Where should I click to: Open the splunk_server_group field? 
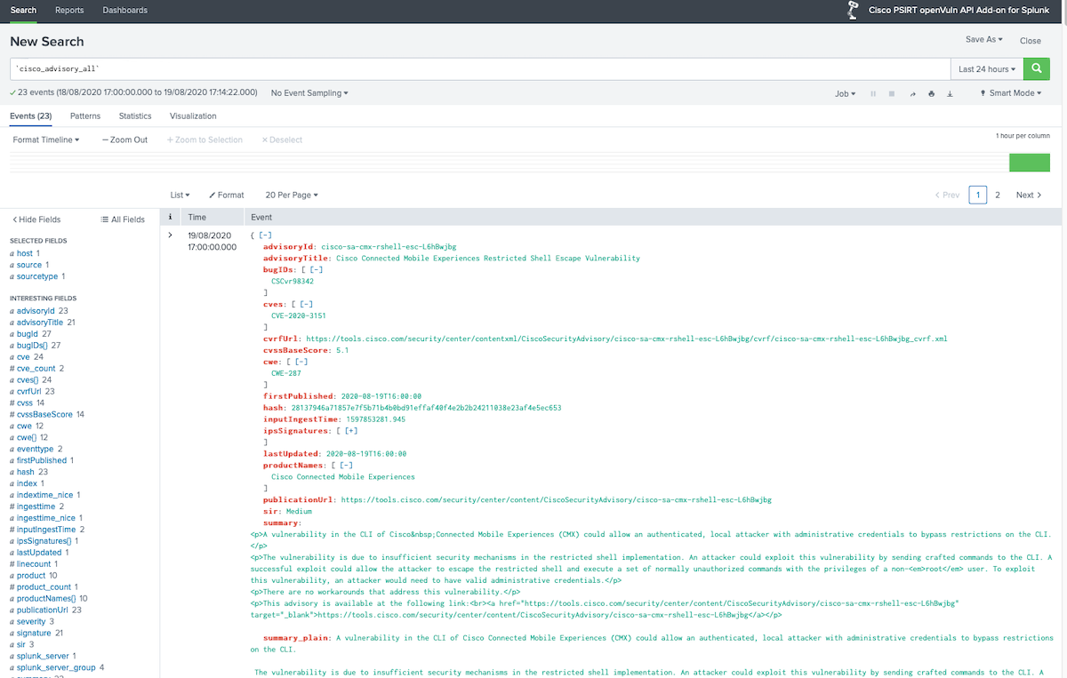click(56, 667)
